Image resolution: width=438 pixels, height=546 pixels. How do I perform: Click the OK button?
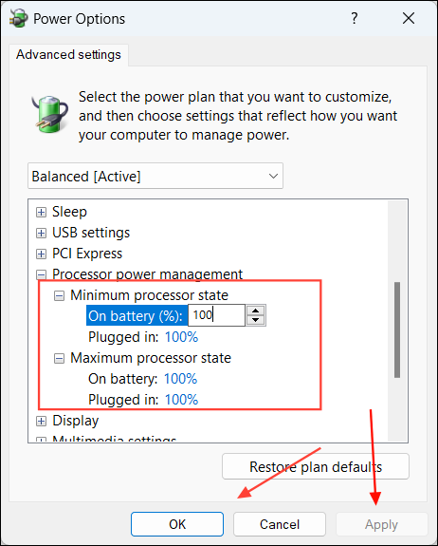(x=177, y=524)
